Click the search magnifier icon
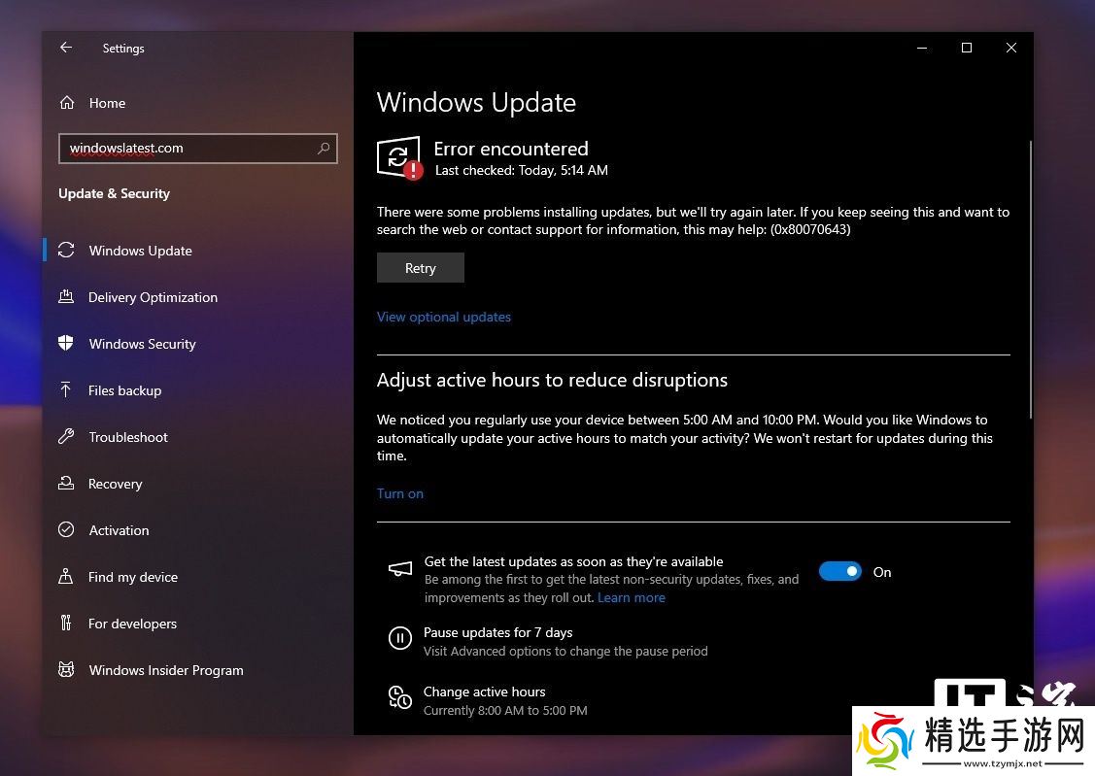Image resolution: width=1095 pixels, height=776 pixels. tap(324, 149)
